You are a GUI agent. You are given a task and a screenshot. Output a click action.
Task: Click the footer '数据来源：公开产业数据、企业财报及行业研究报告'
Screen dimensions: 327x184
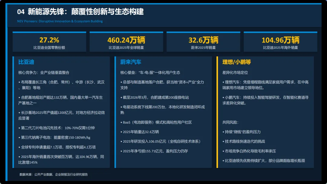(x=54, y=174)
